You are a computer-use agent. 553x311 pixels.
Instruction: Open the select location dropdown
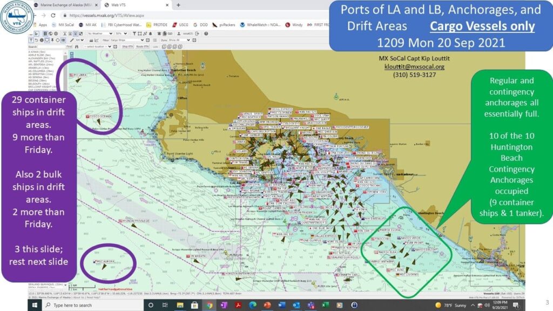tap(98, 46)
